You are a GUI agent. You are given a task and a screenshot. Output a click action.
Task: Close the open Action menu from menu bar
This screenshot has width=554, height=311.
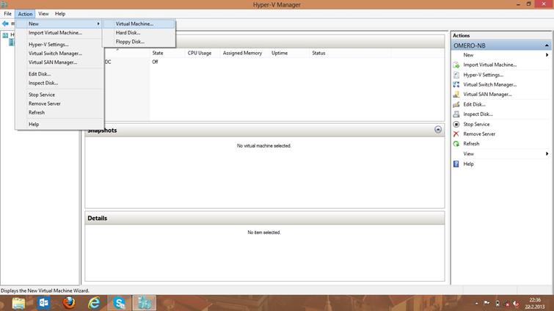[x=25, y=14]
